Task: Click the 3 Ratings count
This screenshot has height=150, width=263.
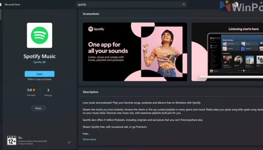Action: pos(48,92)
